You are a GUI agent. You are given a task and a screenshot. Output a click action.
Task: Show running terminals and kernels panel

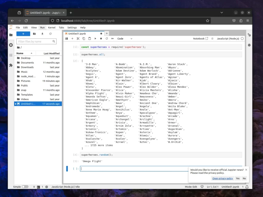click(x=11, y=45)
